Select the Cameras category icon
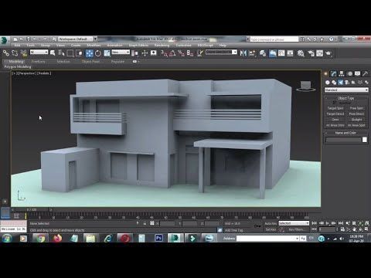This screenshot has width=371, height=278. click(347, 83)
